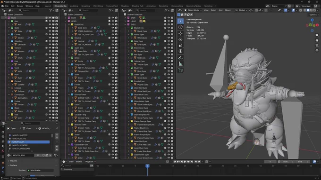Open the Object Mode dropdown
321x180 pixels.
pyautogui.click(x=193, y=10)
